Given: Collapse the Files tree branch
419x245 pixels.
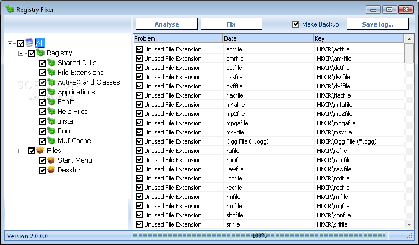Looking at the screenshot, I should tap(21, 151).
